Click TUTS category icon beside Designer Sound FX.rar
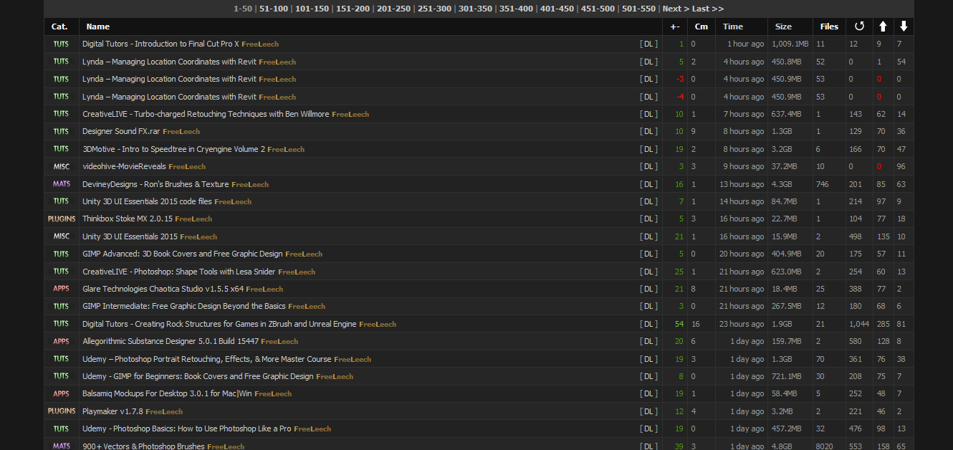The height and width of the screenshot is (450, 953). coord(61,131)
